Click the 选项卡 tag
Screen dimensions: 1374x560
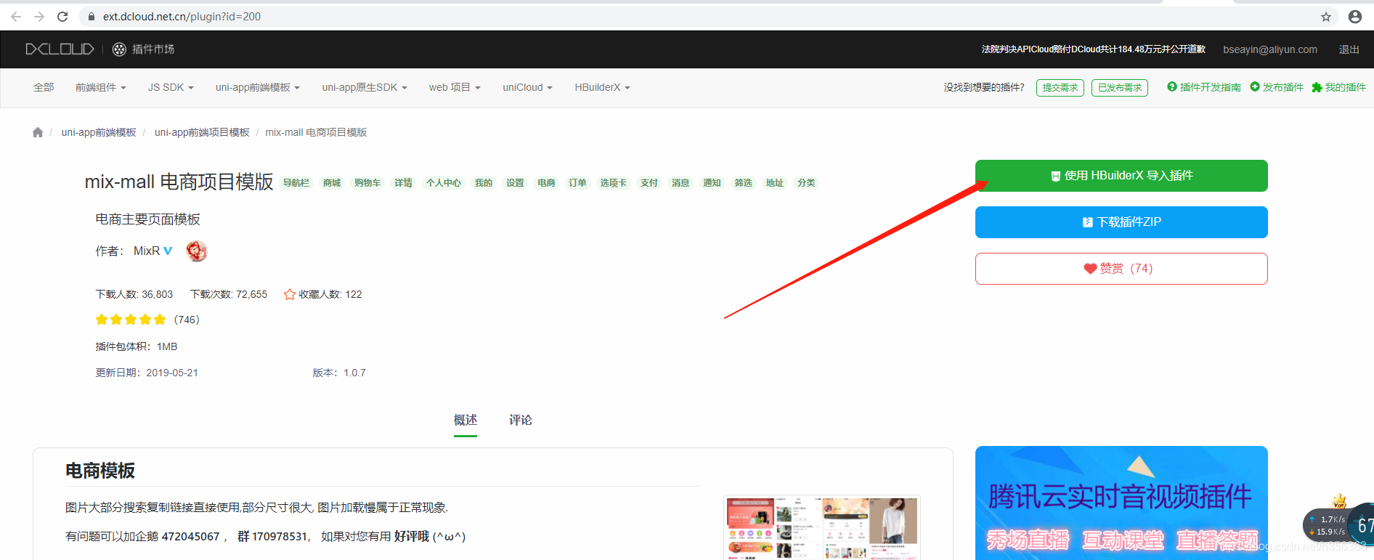pyautogui.click(x=613, y=183)
